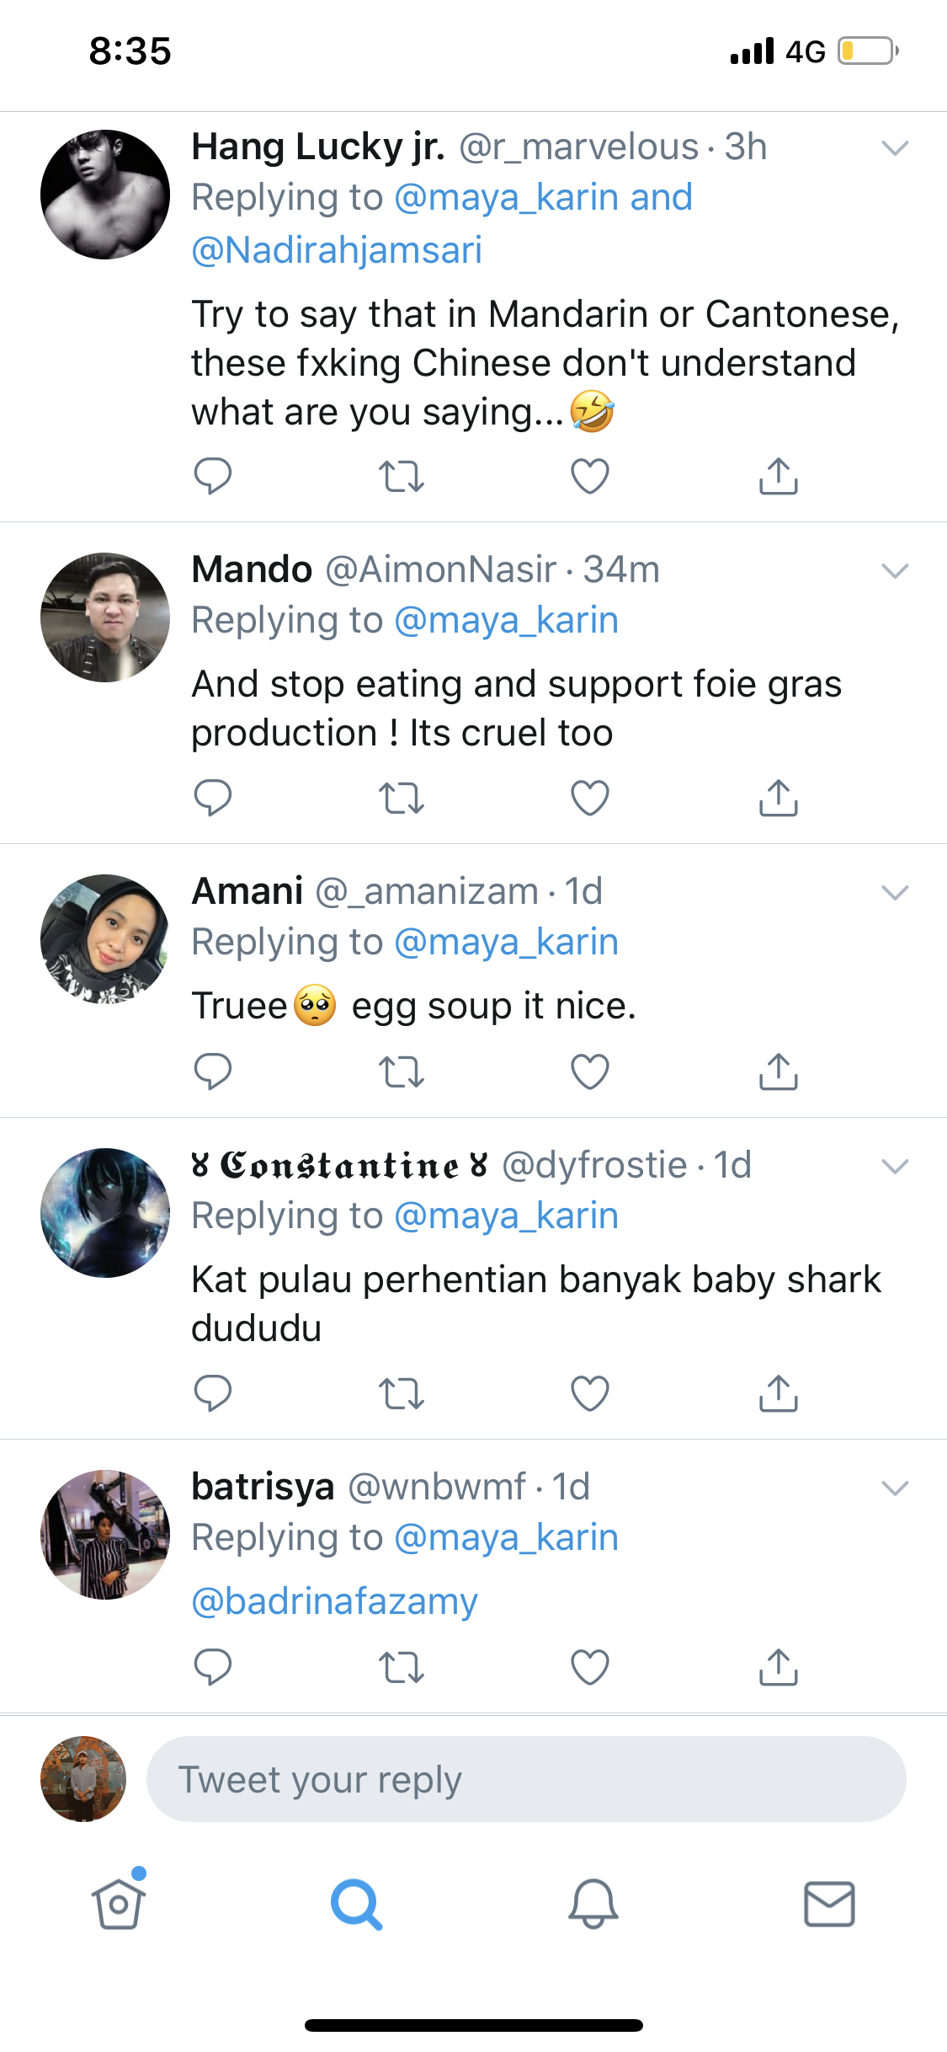
Task: Retweet batrisya's reply tweet
Action: [x=401, y=1666]
